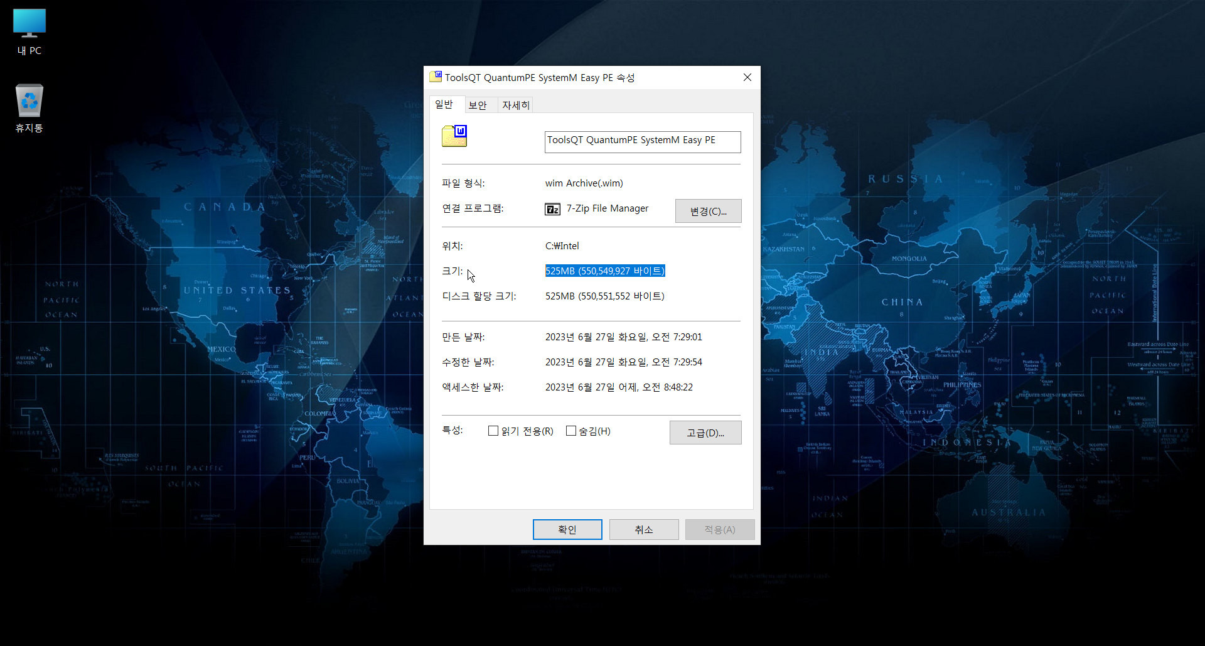This screenshot has width=1205, height=646.
Task: Click the title bar folder icon
Action: coord(436,77)
